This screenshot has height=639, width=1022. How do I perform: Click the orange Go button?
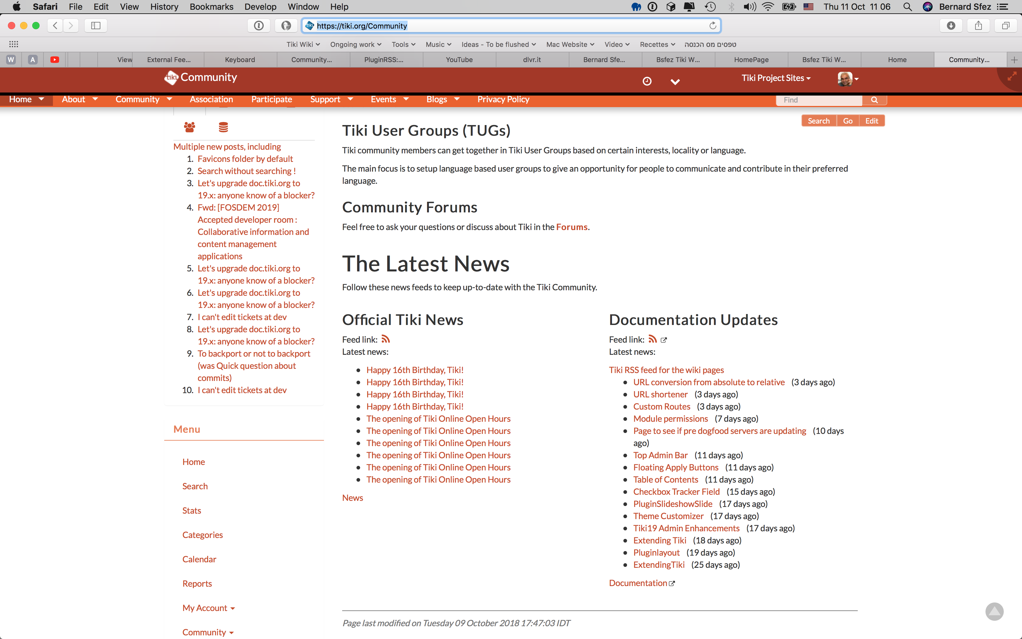coord(848,121)
